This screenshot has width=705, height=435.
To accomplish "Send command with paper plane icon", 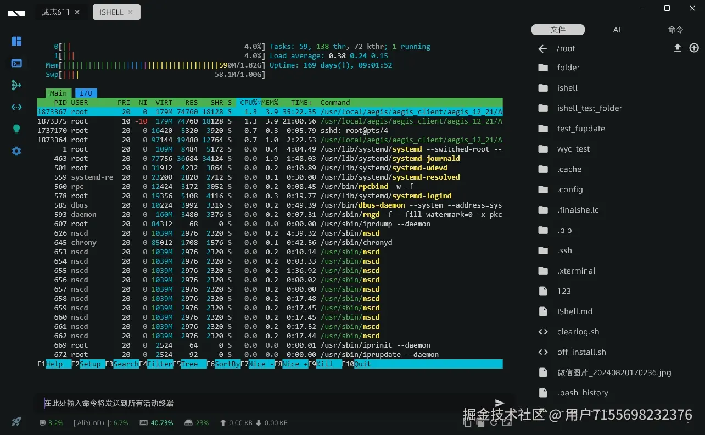I will pyautogui.click(x=500, y=403).
